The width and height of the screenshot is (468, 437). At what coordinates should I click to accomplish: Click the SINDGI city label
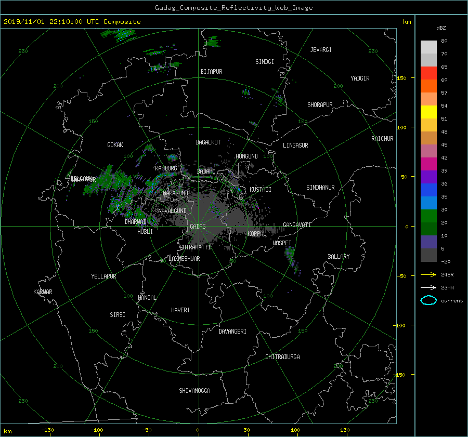point(265,62)
